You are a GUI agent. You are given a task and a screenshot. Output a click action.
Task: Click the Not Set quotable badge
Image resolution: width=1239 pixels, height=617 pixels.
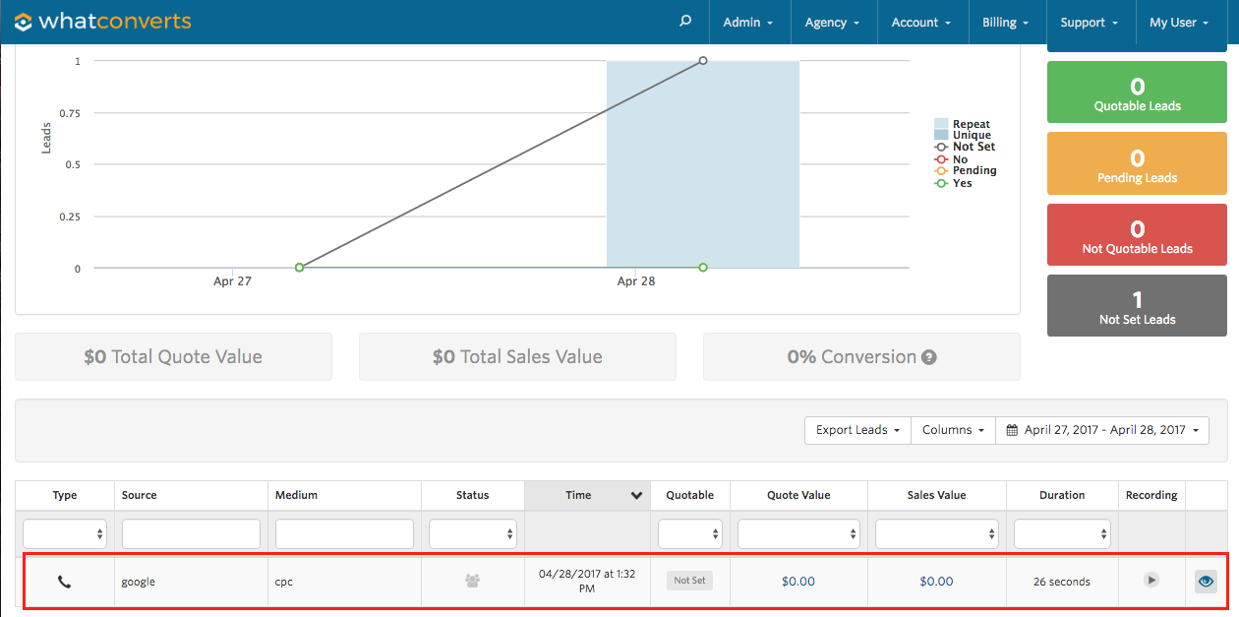689,581
